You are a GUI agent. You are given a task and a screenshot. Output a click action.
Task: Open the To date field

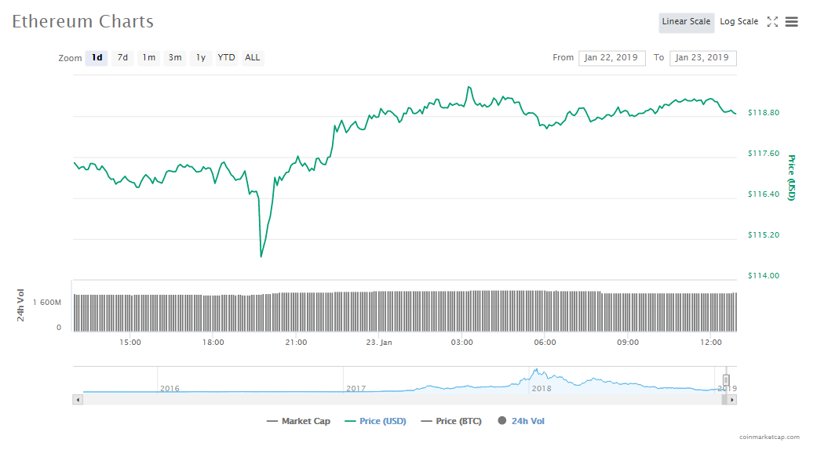tap(702, 58)
